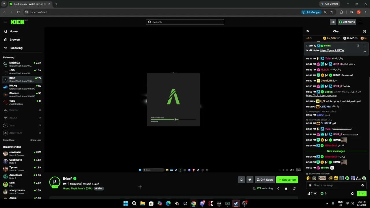This screenshot has height=208, width=370.
Task: Open recommended channel GabbiDoto
Action: [22, 161]
